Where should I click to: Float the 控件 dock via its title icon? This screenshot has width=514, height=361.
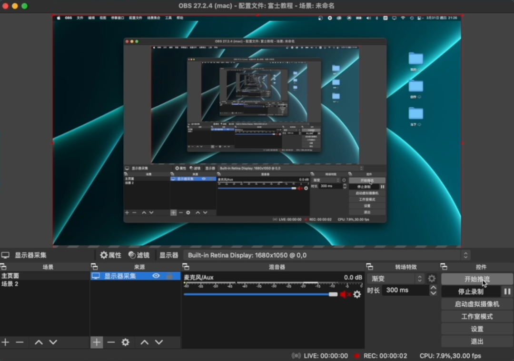[x=444, y=267]
